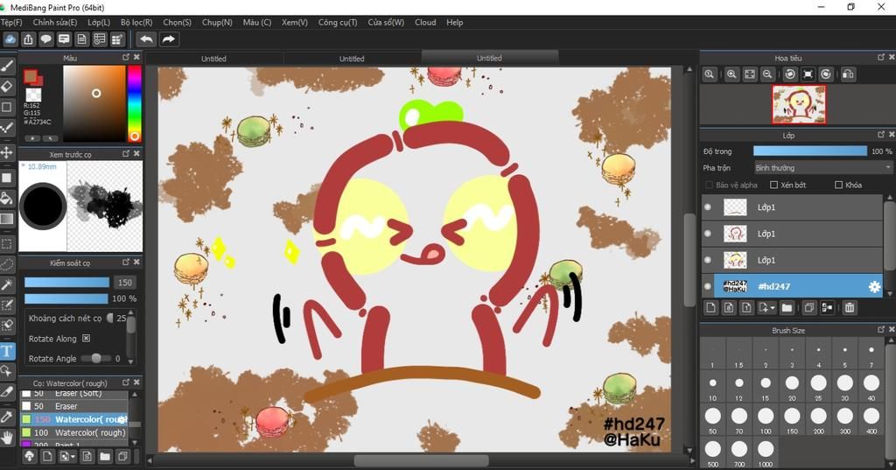Undock the Lớp layer panel
Image resolution: width=896 pixels, height=470 pixels.
pyautogui.click(x=881, y=135)
